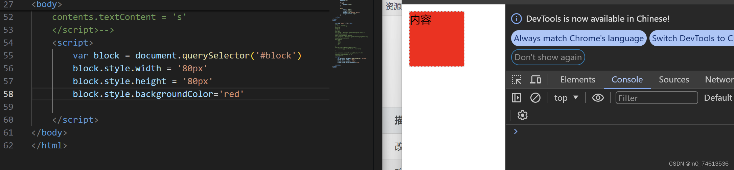The width and height of the screenshot is (734, 170).
Task: Click Switch DevTools to Chinese button
Action: 692,38
